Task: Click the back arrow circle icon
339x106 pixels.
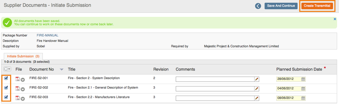Action: click(x=258, y=6)
